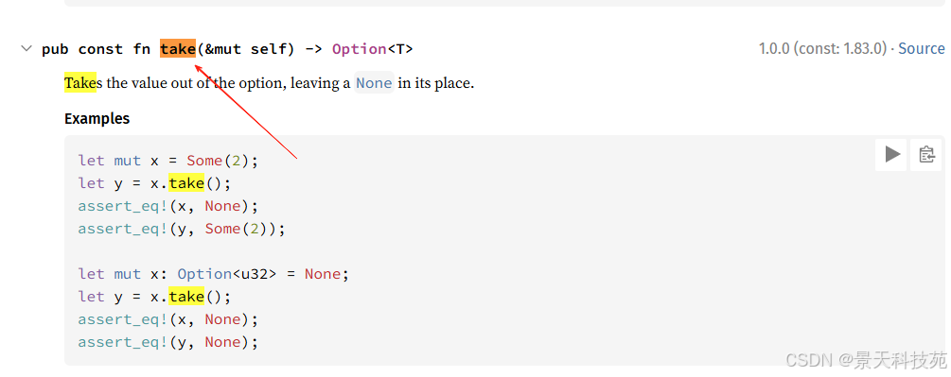Viewport: 951px width, 377px height.
Task: Open the None link in the description
Action: [374, 83]
